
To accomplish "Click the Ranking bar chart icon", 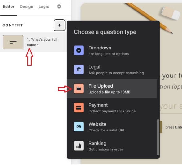I will tap(79, 146).
